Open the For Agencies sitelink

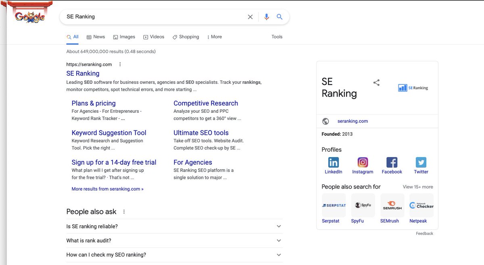click(x=193, y=162)
